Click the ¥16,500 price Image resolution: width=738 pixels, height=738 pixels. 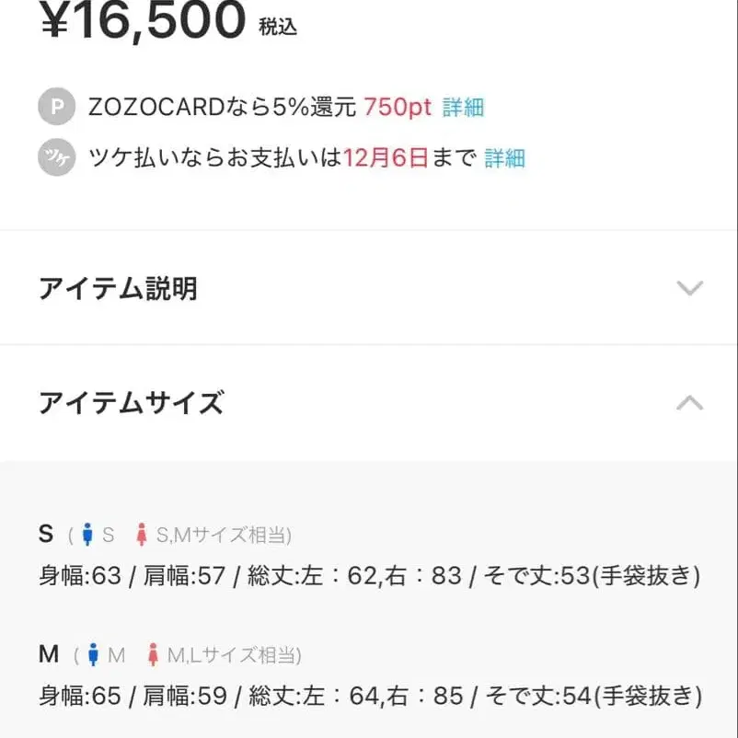coord(143,20)
